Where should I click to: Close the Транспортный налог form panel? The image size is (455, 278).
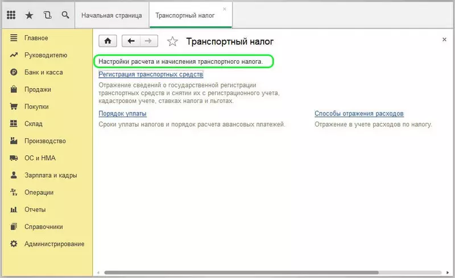(444, 39)
